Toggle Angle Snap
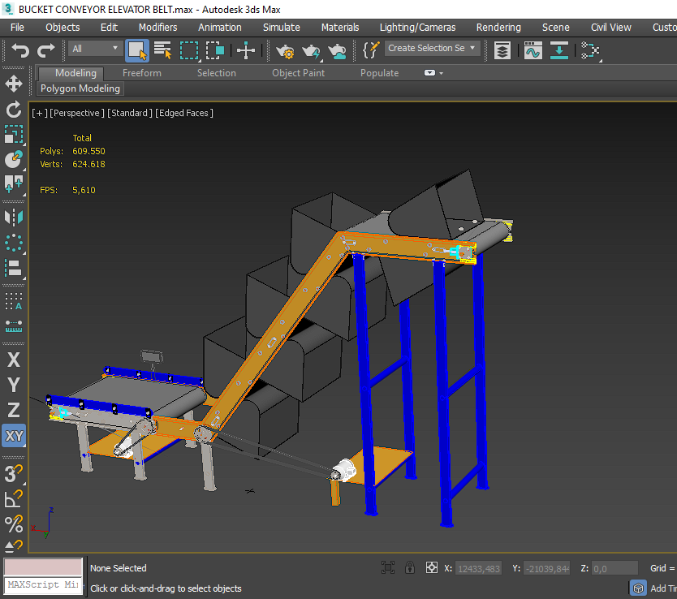677x599 pixels. (13, 499)
